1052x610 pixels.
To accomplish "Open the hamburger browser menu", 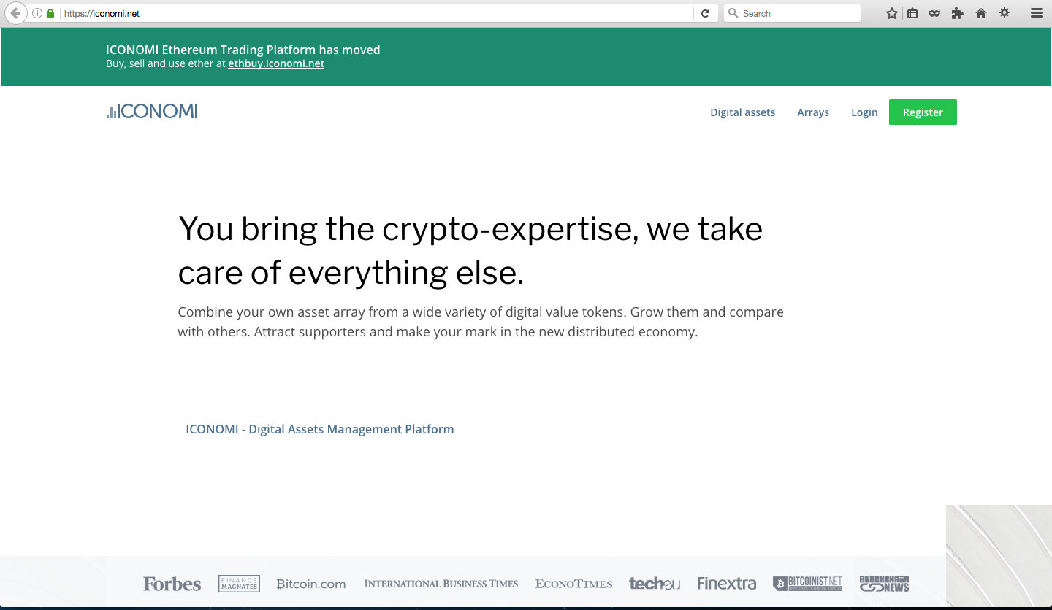I will coord(1036,13).
